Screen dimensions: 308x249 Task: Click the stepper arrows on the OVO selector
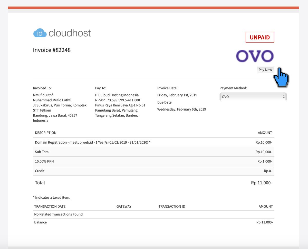284,97
